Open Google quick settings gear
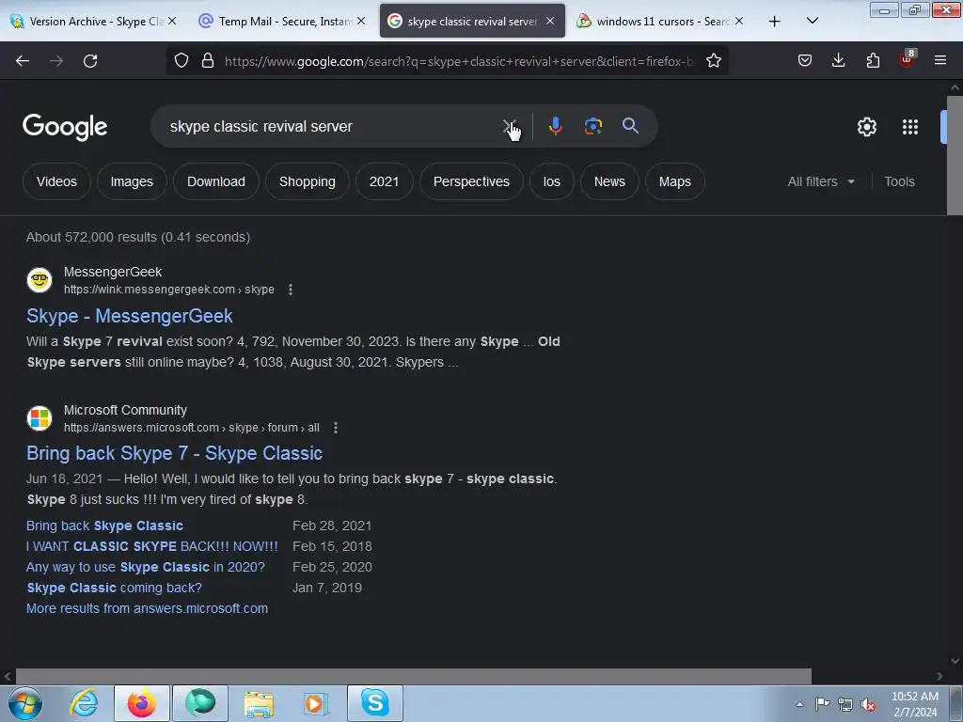Image resolution: width=963 pixels, height=722 pixels. pyautogui.click(x=866, y=127)
